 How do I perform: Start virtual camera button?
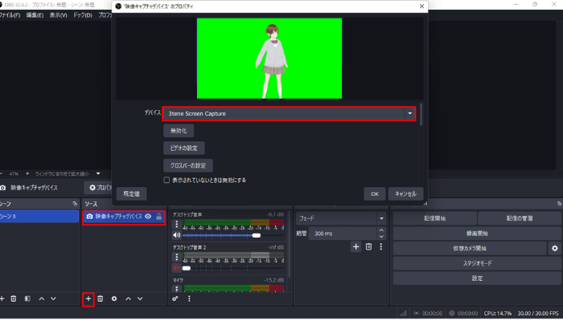click(x=470, y=248)
